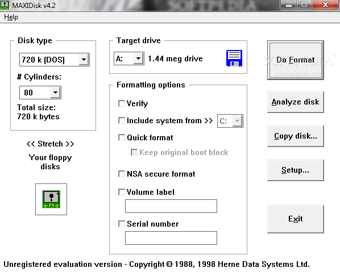
Task: Toggle Include system from option
Action: 122,120
